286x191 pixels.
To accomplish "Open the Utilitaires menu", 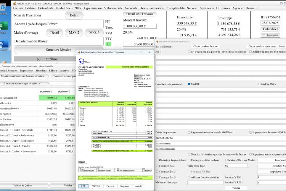I will tap(223, 8).
